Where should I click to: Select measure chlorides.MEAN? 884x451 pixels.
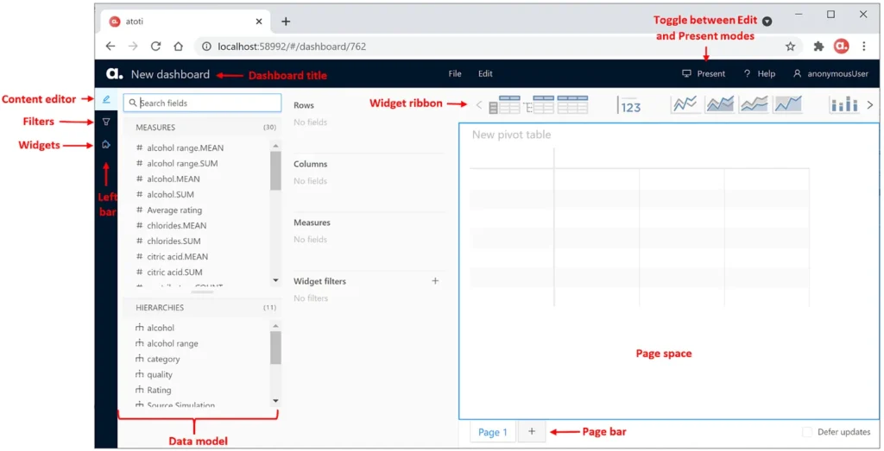click(x=176, y=225)
